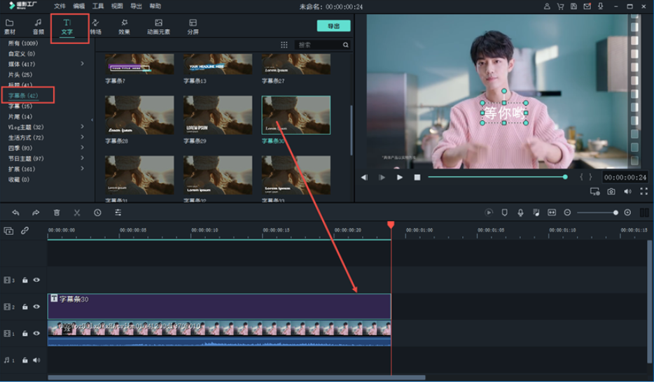This screenshot has width=654, height=386.
Task: Switch to the 音频 audio tab
Action: (38, 27)
